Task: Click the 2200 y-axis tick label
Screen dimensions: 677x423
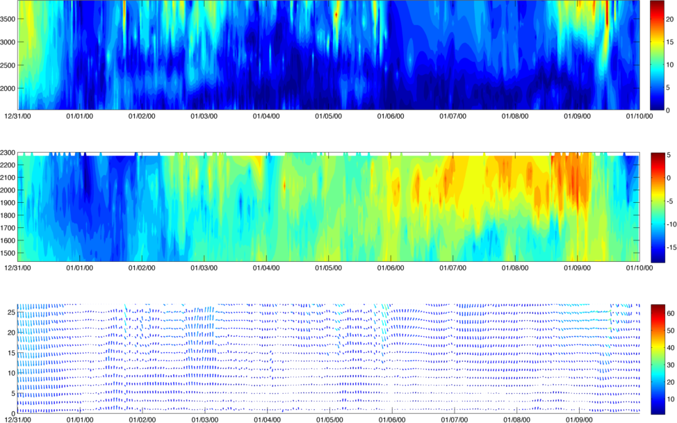Action: [x=8, y=165]
